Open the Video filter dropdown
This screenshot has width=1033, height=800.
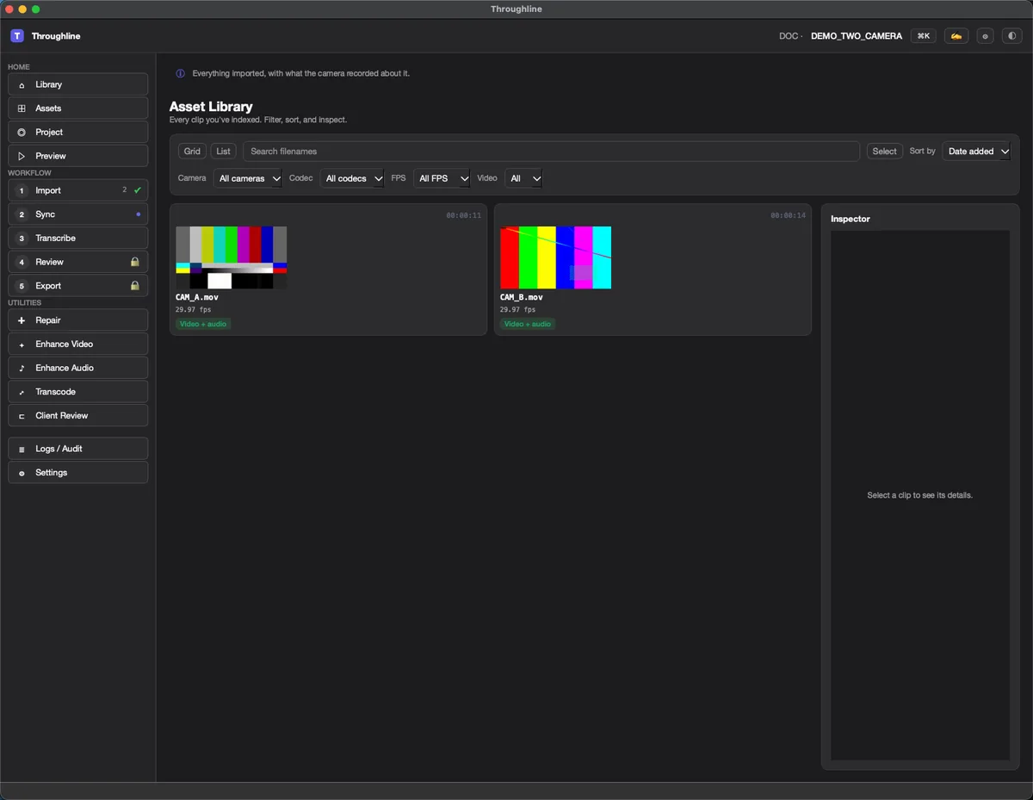pyautogui.click(x=523, y=178)
